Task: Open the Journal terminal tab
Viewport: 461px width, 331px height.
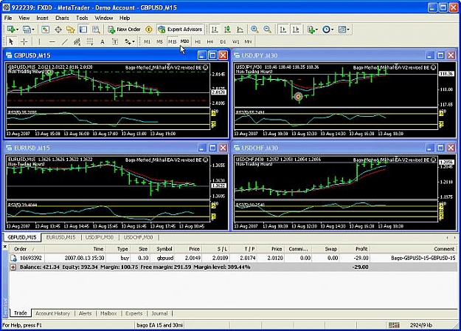Action: point(159,313)
